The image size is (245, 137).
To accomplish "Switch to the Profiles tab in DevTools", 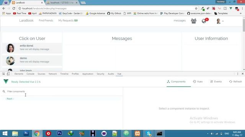I will pyautogui.click(x=75, y=74).
